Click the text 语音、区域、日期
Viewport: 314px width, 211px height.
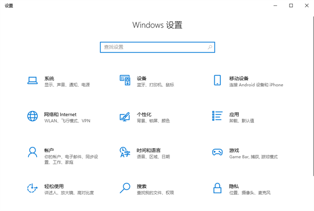pos(153,157)
